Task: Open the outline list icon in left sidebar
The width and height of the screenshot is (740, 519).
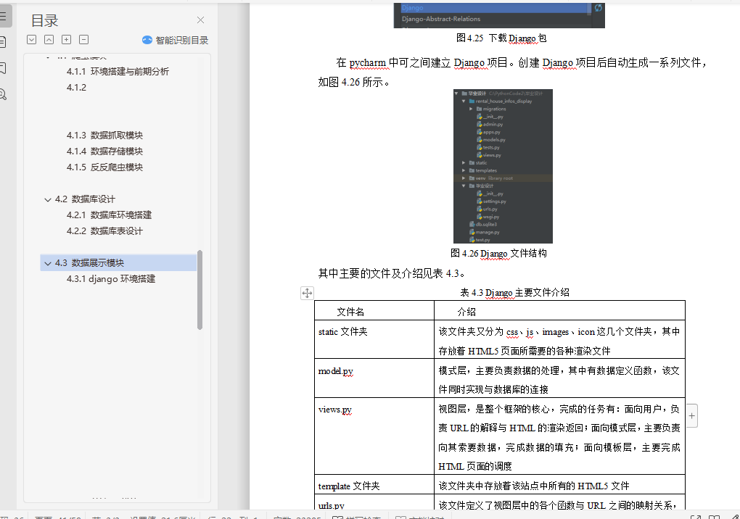Action: pos(4,17)
